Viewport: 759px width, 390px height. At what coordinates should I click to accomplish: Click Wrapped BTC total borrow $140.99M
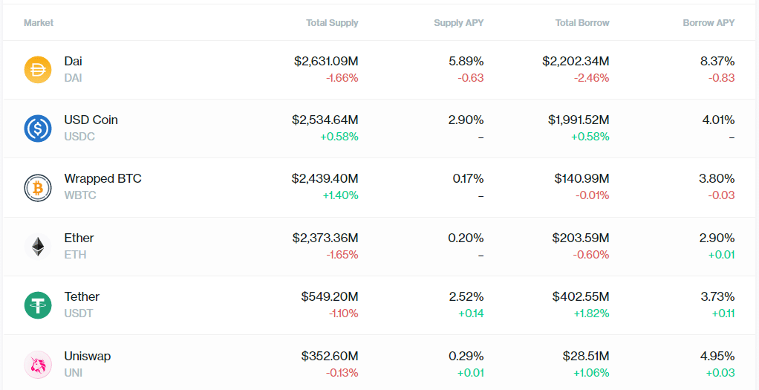(582, 179)
